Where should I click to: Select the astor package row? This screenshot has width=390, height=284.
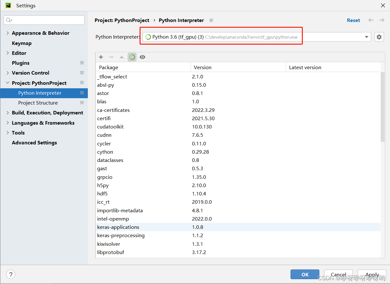coord(238,93)
